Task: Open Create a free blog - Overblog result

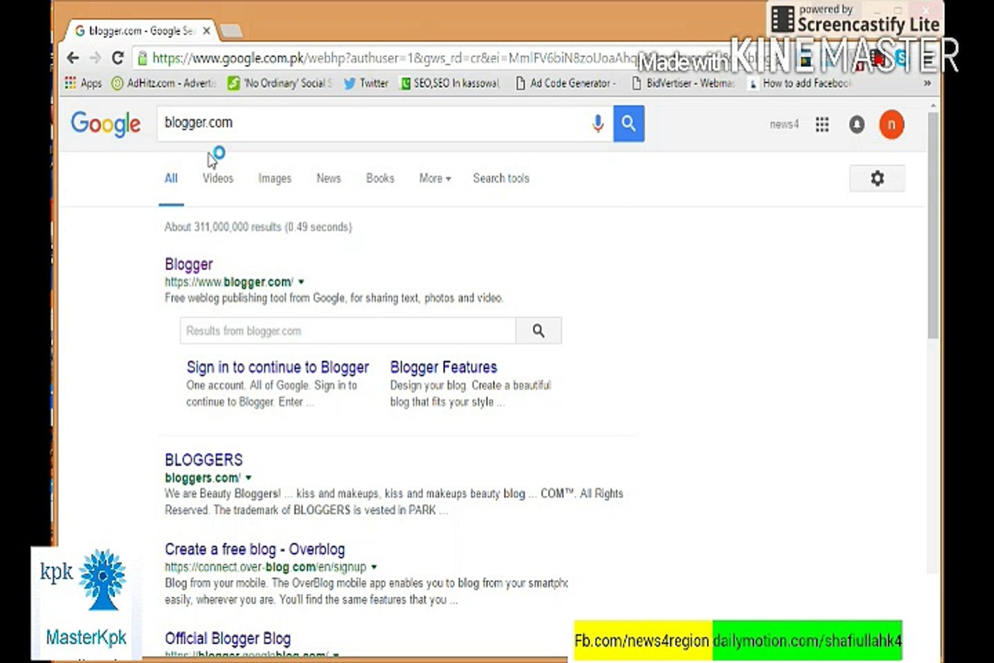Action: point(255,549)
